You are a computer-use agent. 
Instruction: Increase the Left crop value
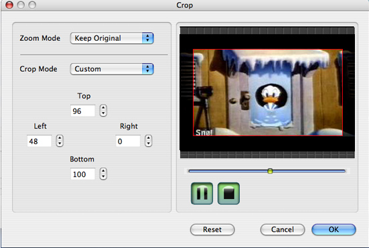tap(60, 138)
